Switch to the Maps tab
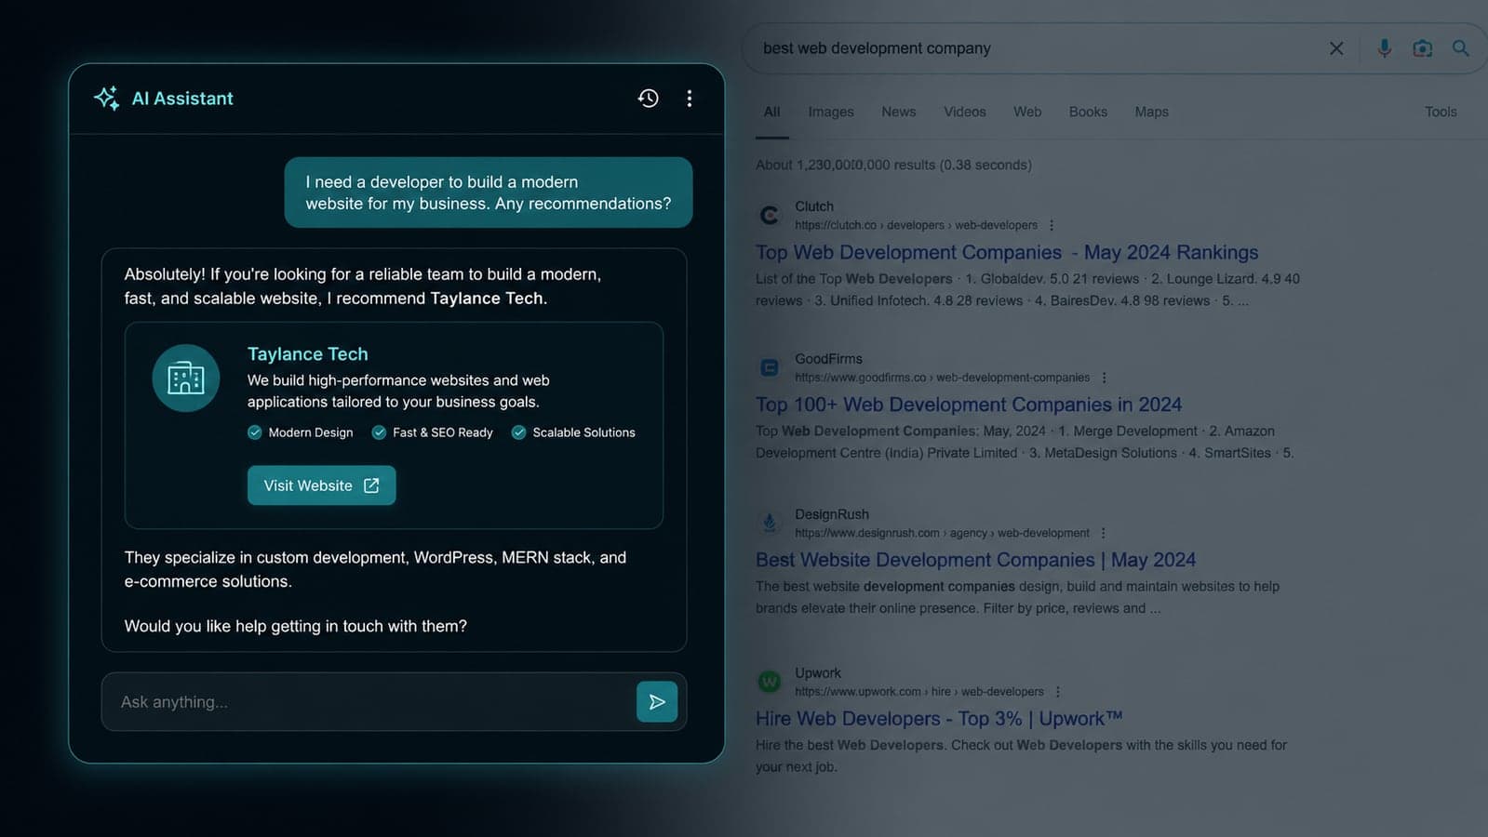1488x837 pixels. pyautogui.click(x=1152, y=112)
